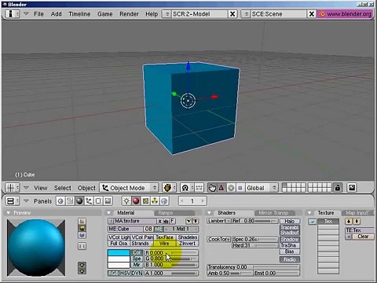Open the Scene context panel icon

tap(108, 201)
